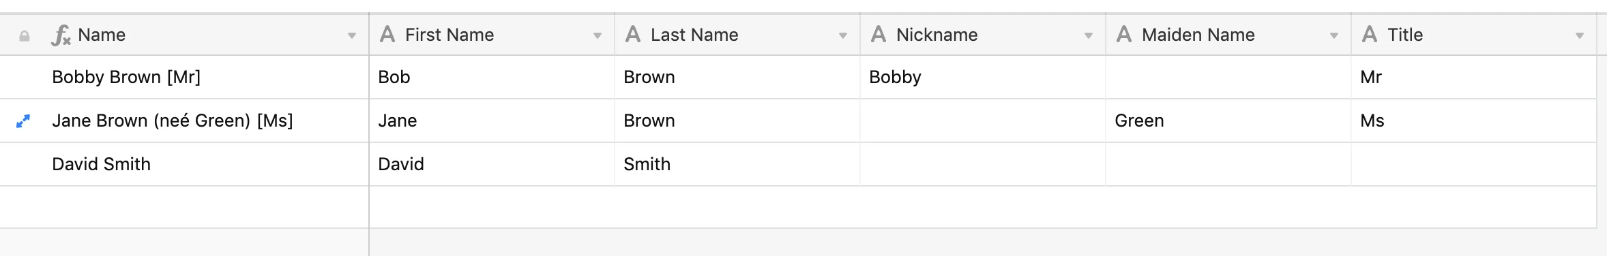Click empty row below David Smith to add record
1607x256 pixels.
(x=798, y=207)
